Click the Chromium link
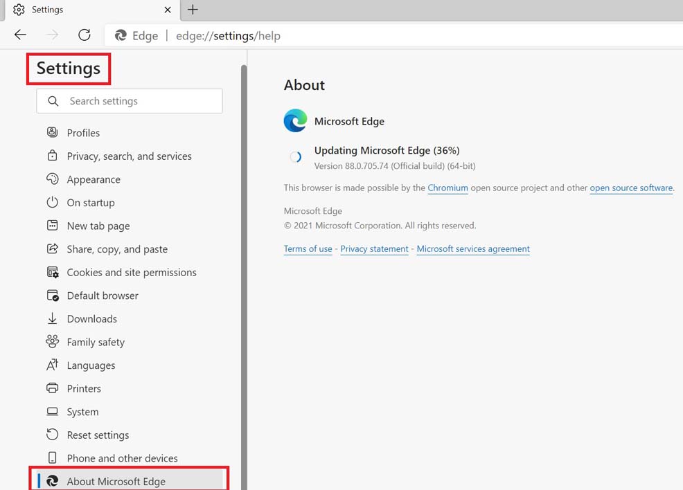Viewport: 683px width, 490px height. (447, 188)
